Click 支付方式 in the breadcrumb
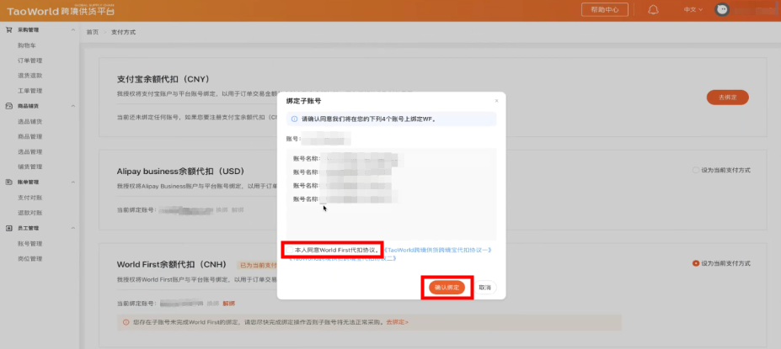This screenshot has width=781, height=349. [124, 32]
